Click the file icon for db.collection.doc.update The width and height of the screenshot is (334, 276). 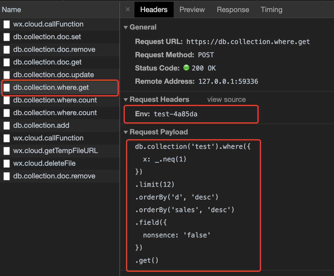click(x=7, y=75)
